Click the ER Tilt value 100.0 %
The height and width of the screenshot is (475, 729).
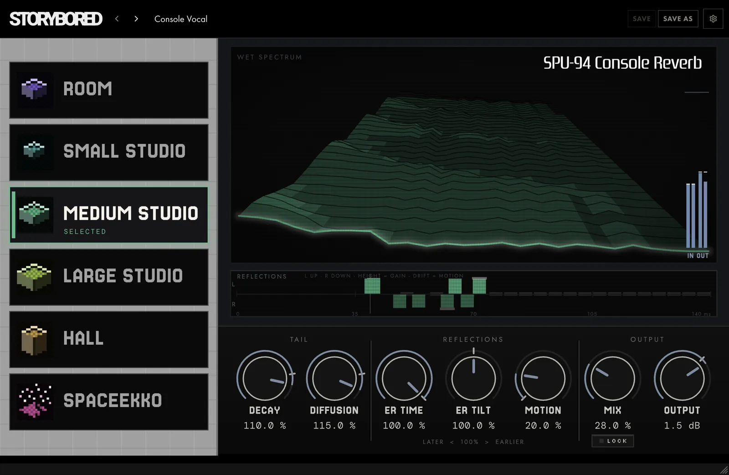point(473,425)
